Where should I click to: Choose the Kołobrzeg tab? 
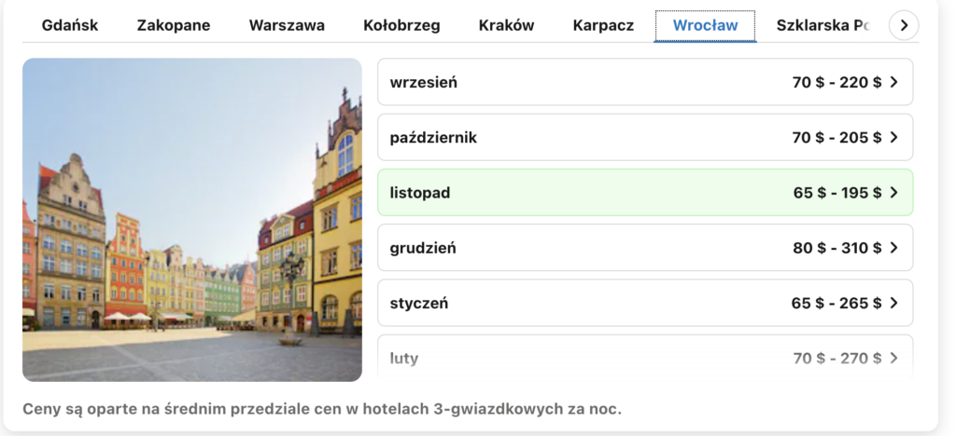click(401, 26)
